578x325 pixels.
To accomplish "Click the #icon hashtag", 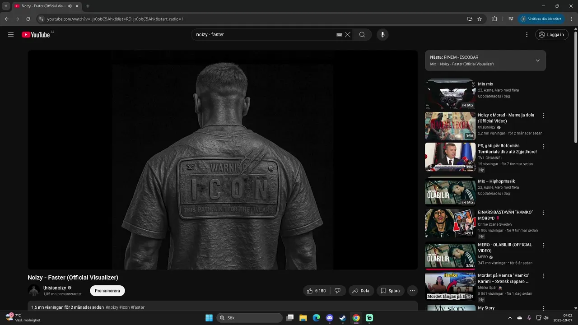I will 125,307.
